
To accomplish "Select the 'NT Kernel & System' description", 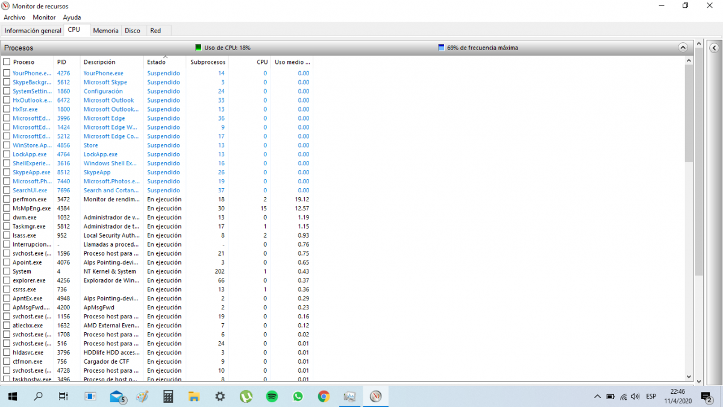I will tap(110, 271).
